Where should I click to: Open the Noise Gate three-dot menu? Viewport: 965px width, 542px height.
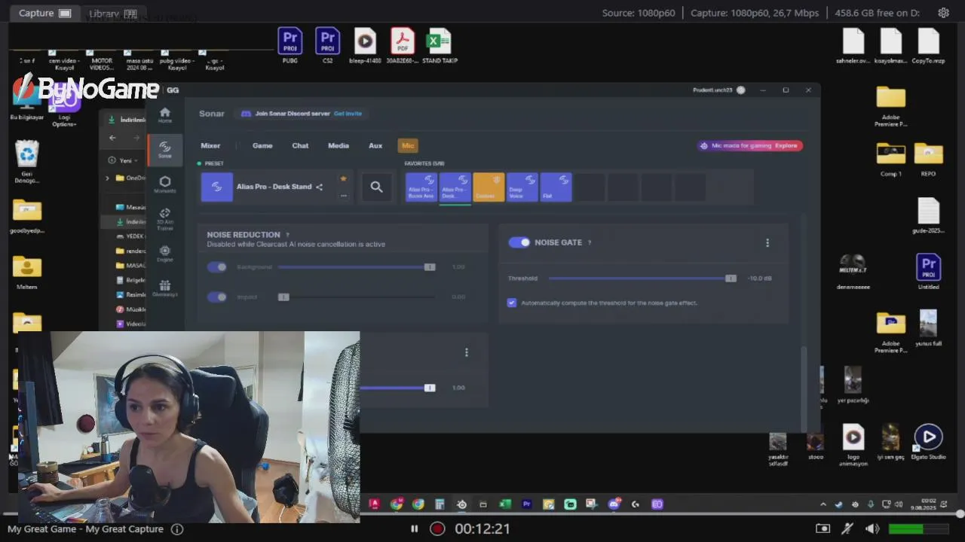(767, 242)
